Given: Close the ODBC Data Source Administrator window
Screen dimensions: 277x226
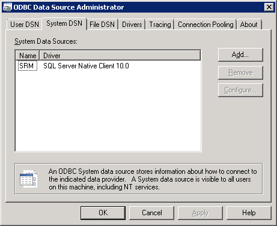Looking at the screenshot, I should [269, 7].
